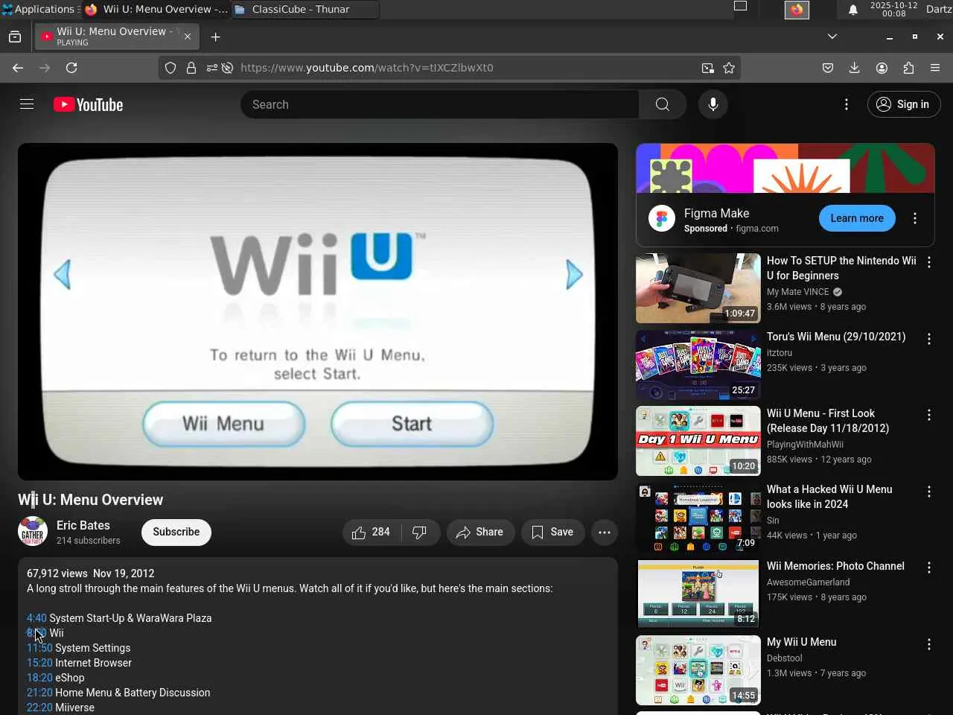Open options for Figma Make ad
This screenshot has height=715, width=953.
coord(915,218)
